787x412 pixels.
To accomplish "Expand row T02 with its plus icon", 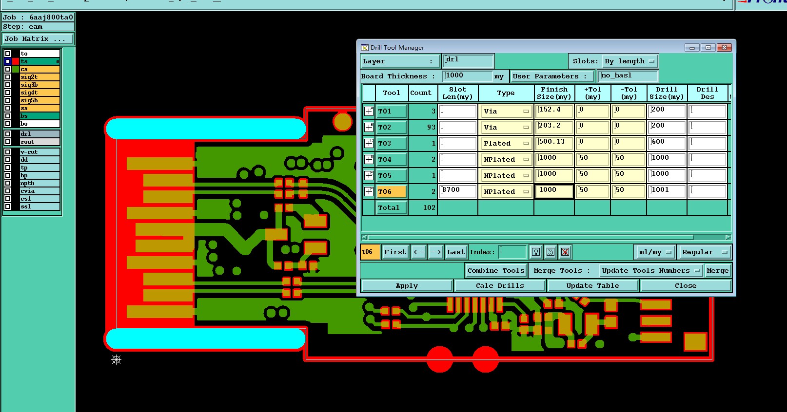I will (369, 127).
